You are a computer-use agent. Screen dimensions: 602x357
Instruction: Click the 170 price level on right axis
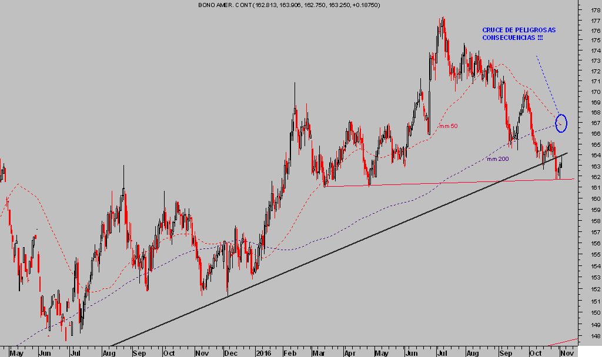pos(596,92)
